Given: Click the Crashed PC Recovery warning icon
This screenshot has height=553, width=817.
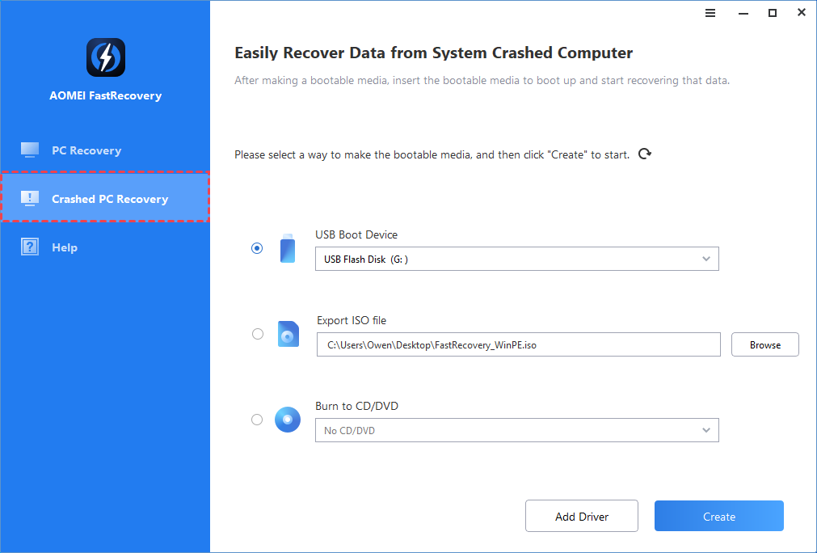Looking at the screenshot, I should coord(29,198).
